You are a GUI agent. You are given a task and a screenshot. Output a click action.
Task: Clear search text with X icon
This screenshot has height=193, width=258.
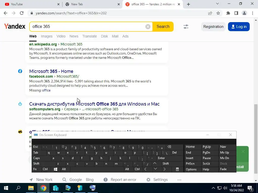pos(148,27)
